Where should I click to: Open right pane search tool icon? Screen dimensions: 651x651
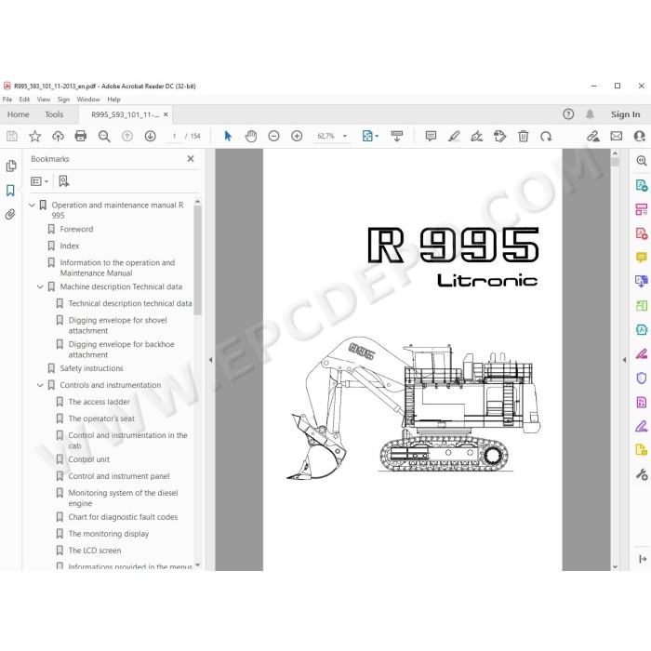(642, 161)
